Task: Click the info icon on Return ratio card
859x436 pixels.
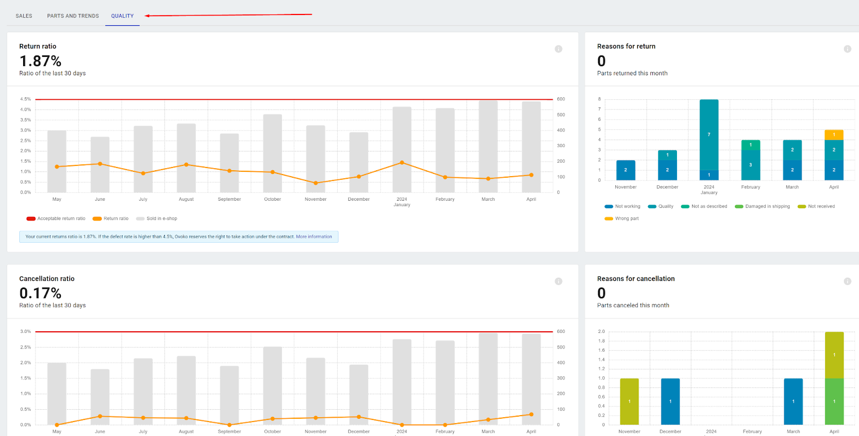Action: [x=558, y=49]
